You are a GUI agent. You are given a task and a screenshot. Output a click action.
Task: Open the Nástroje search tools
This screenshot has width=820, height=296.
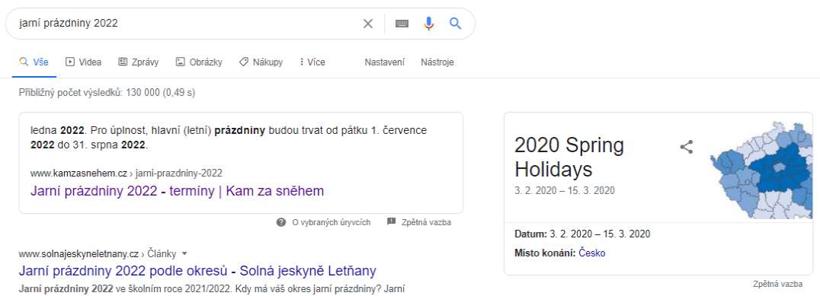point(437,62)
